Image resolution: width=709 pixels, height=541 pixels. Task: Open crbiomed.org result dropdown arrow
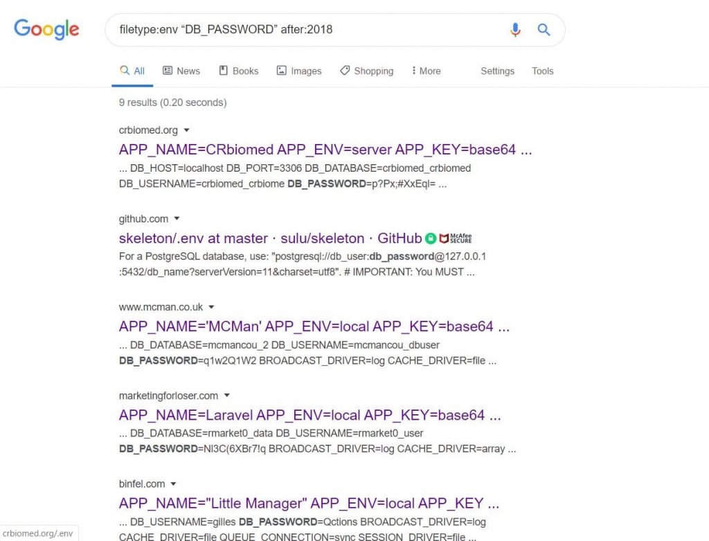pyautogui.click(x=186, y=130)
